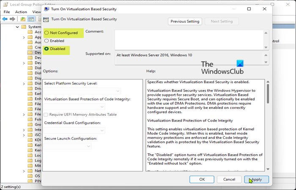Click the Comment box scroll up arrow

click(266, 33)
